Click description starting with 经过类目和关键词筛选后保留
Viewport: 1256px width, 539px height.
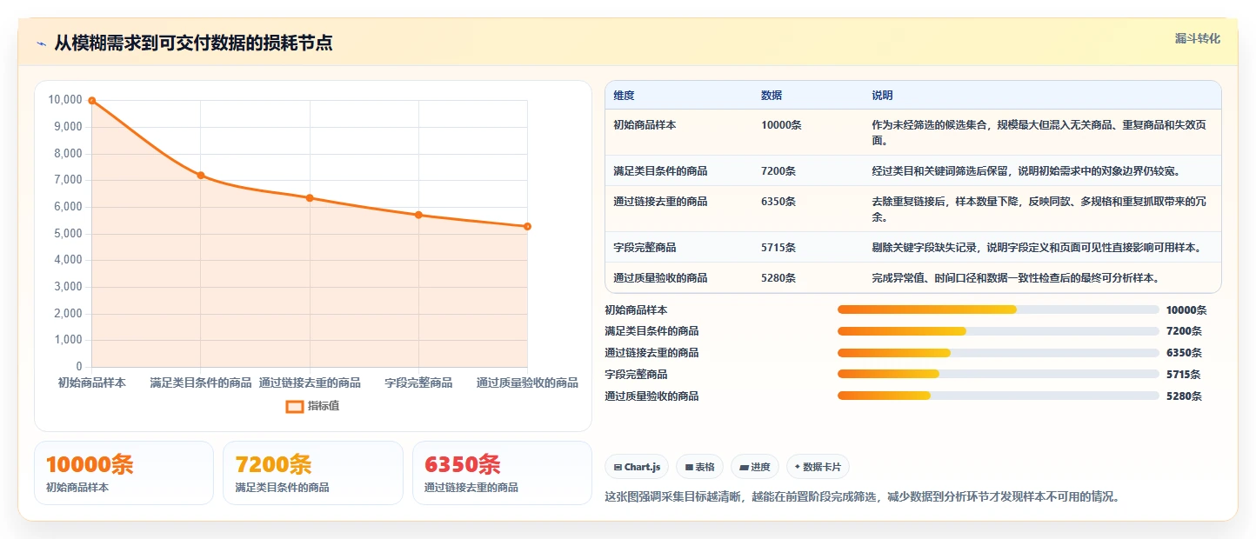pyautogui.click(x=1026, y=170)
